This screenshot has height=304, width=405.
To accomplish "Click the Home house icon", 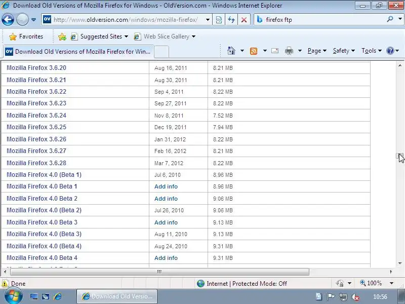I will click(x=231, y=51).
